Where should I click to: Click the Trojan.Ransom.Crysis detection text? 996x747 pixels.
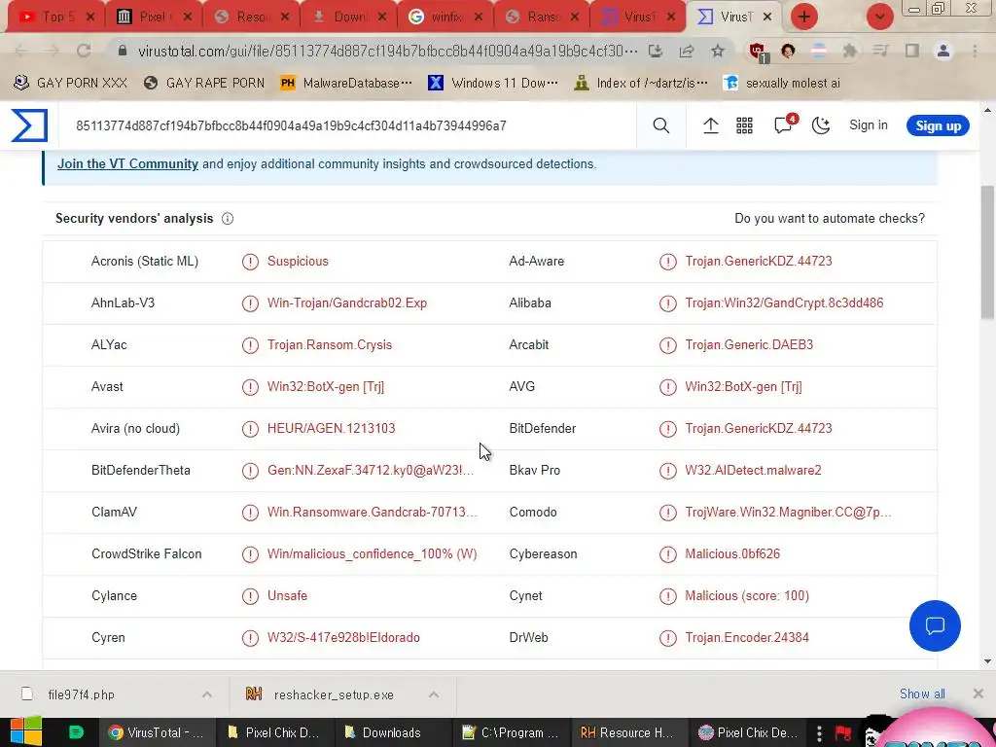click(330, 345)
